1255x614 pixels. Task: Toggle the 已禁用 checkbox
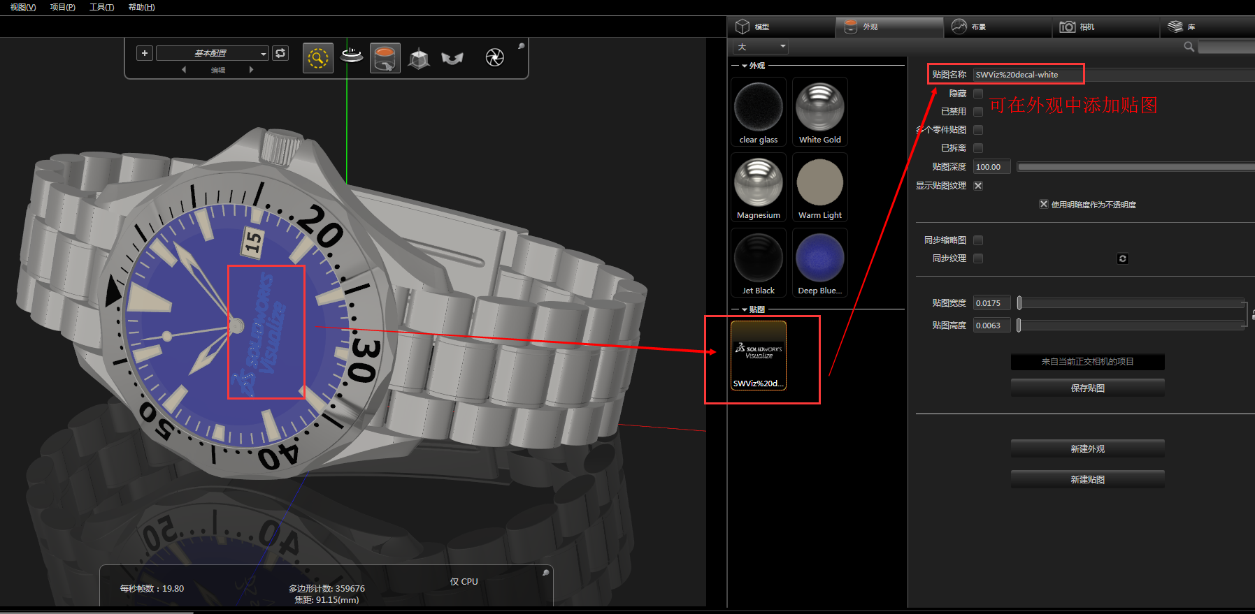coord(978,112)
